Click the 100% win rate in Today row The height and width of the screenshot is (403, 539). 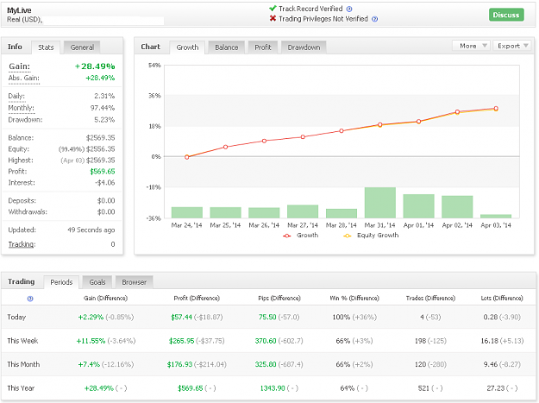341,317
